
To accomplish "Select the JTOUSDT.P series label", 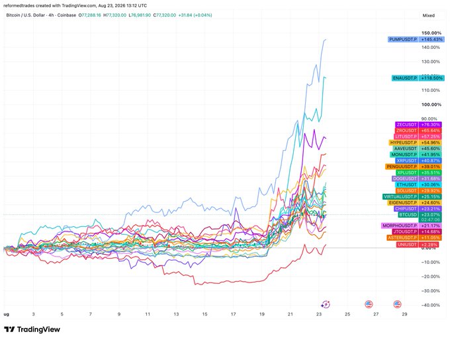I will [404, 232].
